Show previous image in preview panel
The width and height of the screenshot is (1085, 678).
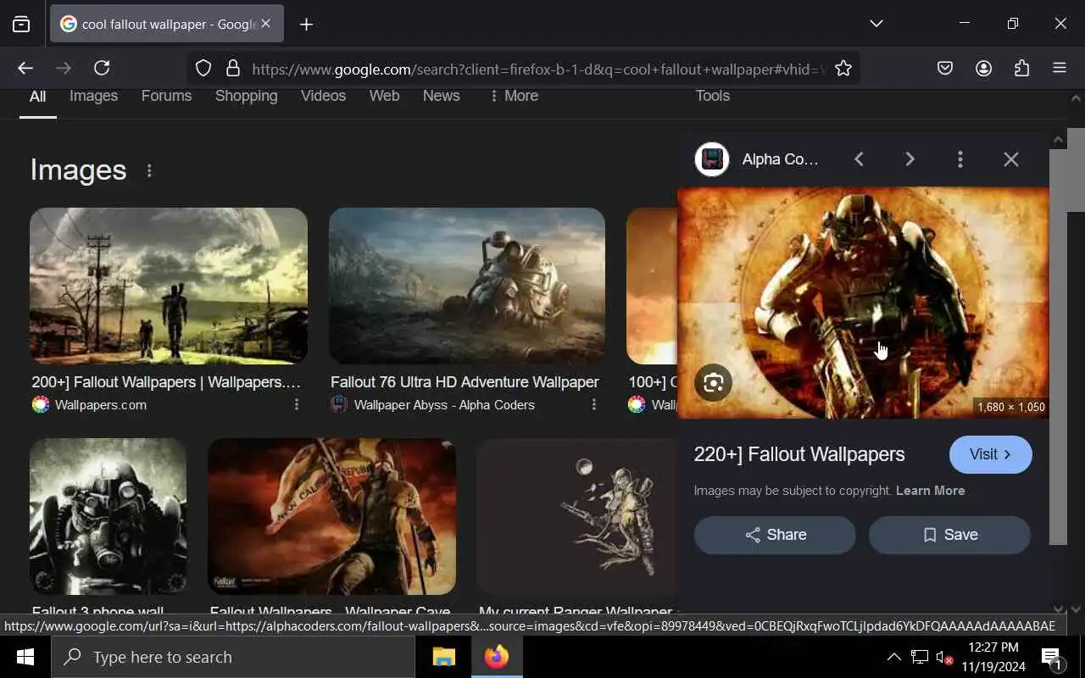859,159
